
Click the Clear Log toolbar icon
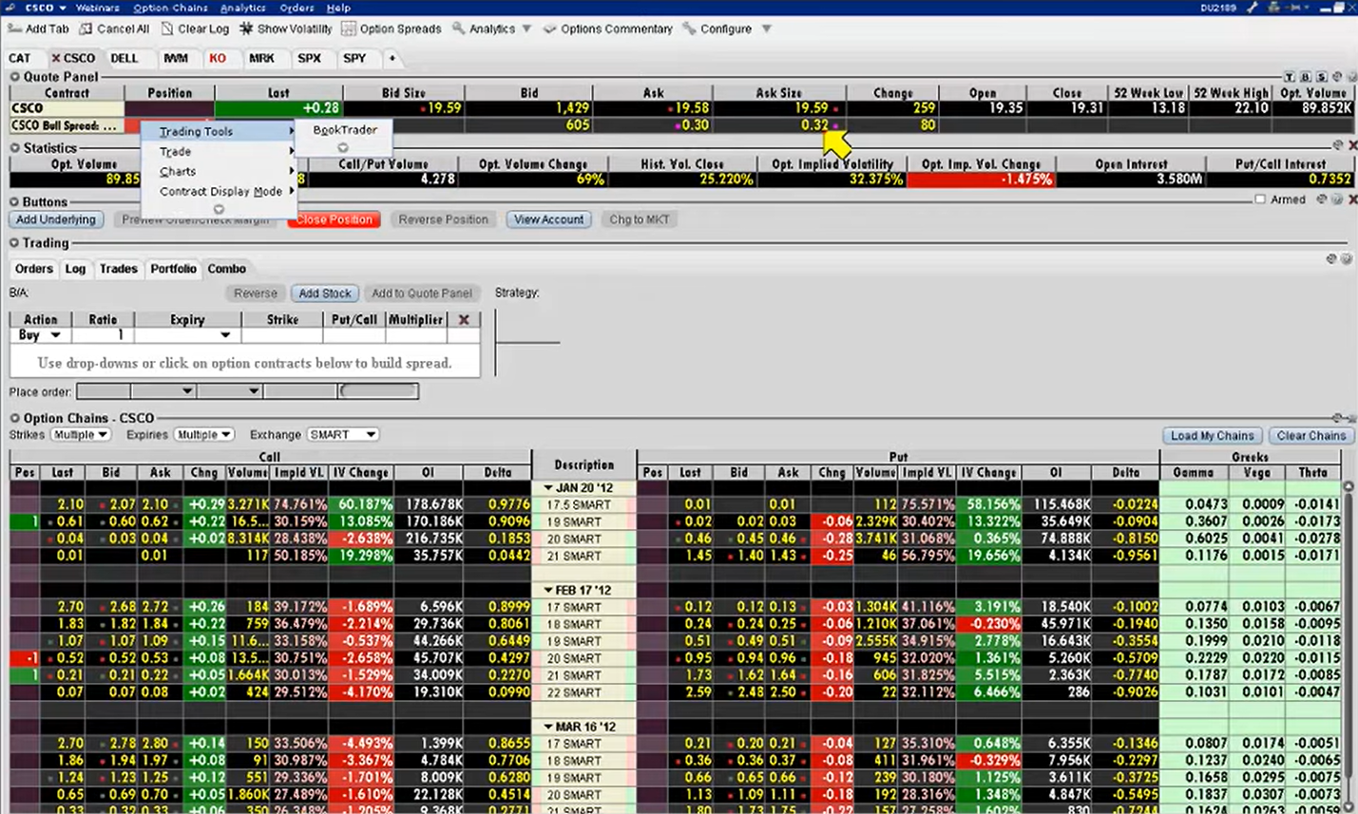point(167,28)
